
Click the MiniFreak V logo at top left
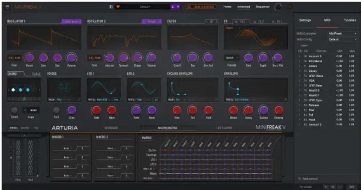click(x=28, y=6)
